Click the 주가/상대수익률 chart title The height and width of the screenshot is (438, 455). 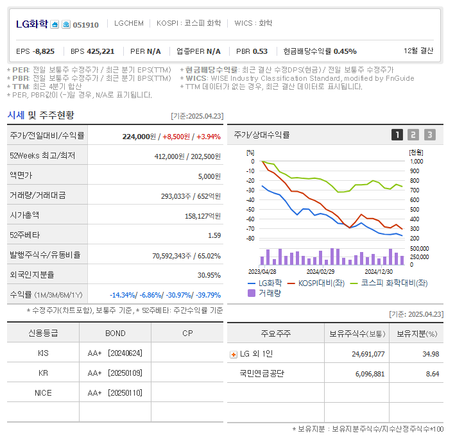pyautogui.click(x=262, y=135)
